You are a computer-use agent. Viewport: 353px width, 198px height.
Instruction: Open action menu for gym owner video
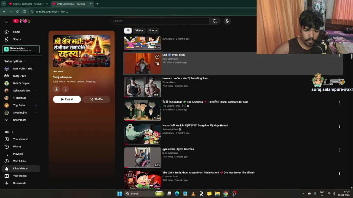pos(339,150)
